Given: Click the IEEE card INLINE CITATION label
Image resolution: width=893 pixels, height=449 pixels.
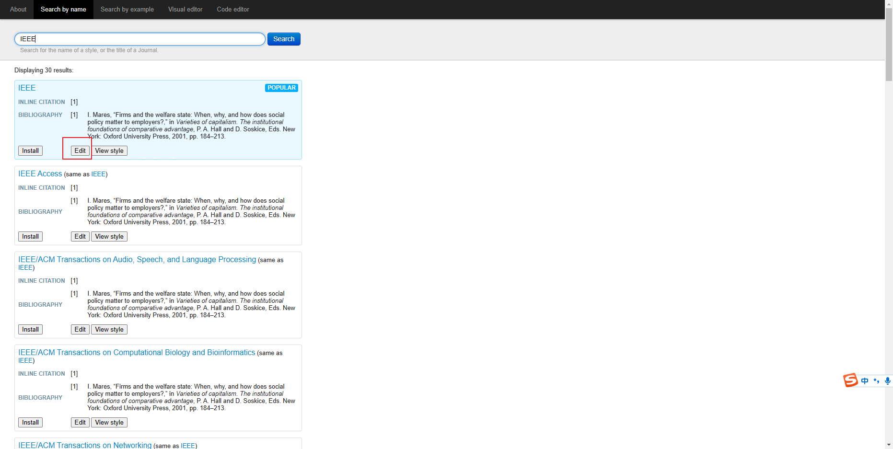Looking at the screenshot, I should click(x=41, y=102).
